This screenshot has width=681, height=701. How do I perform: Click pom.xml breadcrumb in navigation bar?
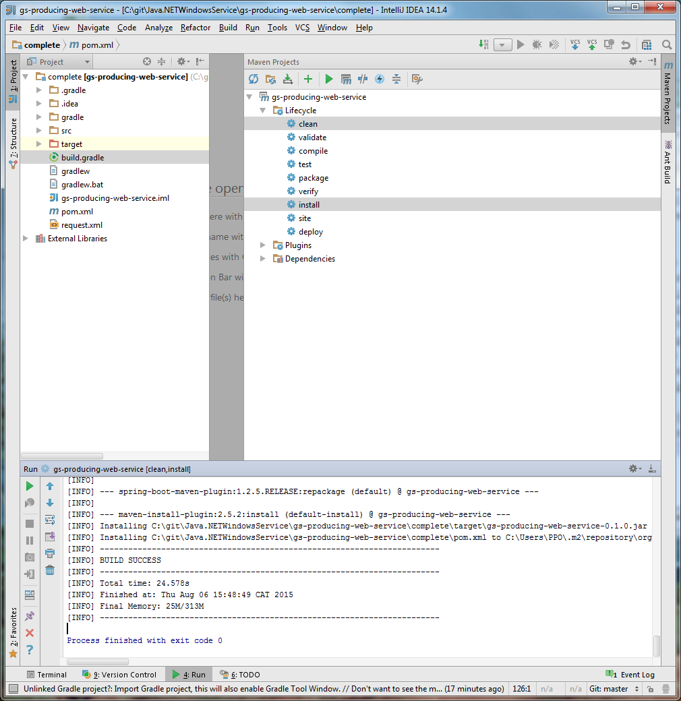point(92,44)
